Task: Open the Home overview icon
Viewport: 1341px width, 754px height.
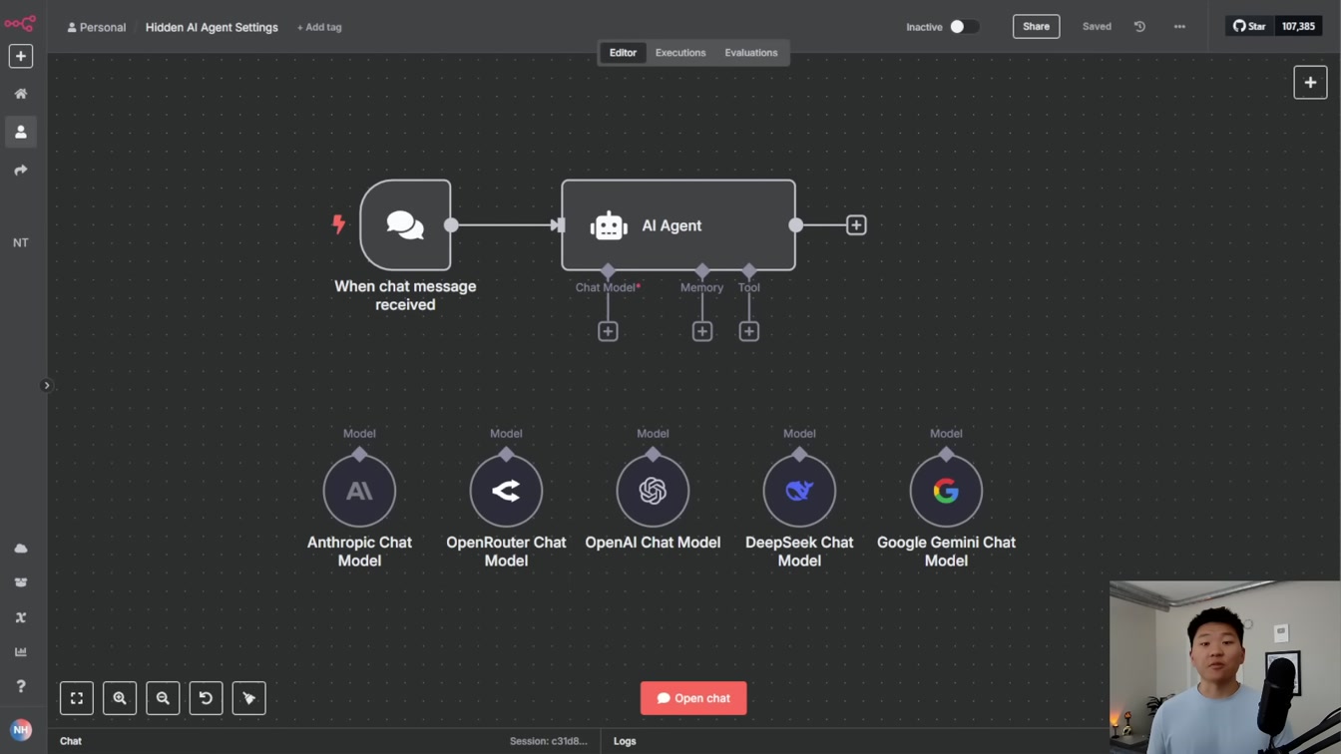Action: coord(21,94)
